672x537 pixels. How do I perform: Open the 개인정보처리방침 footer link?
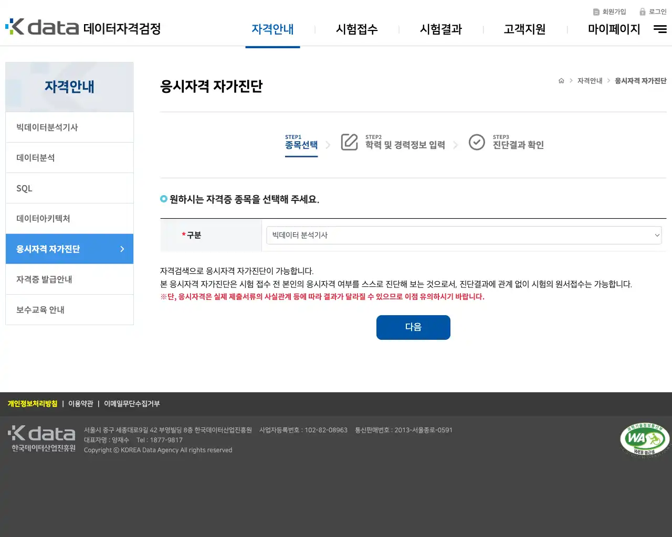[33, 404]
